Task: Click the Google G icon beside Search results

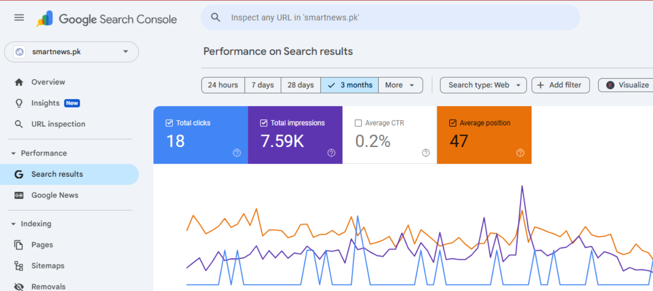Action: [19, 174]
